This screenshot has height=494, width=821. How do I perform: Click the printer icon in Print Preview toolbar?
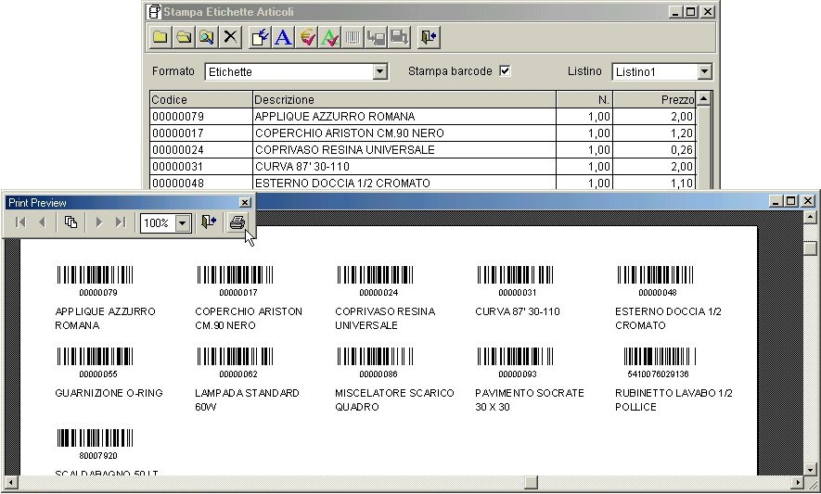point(237,222)
